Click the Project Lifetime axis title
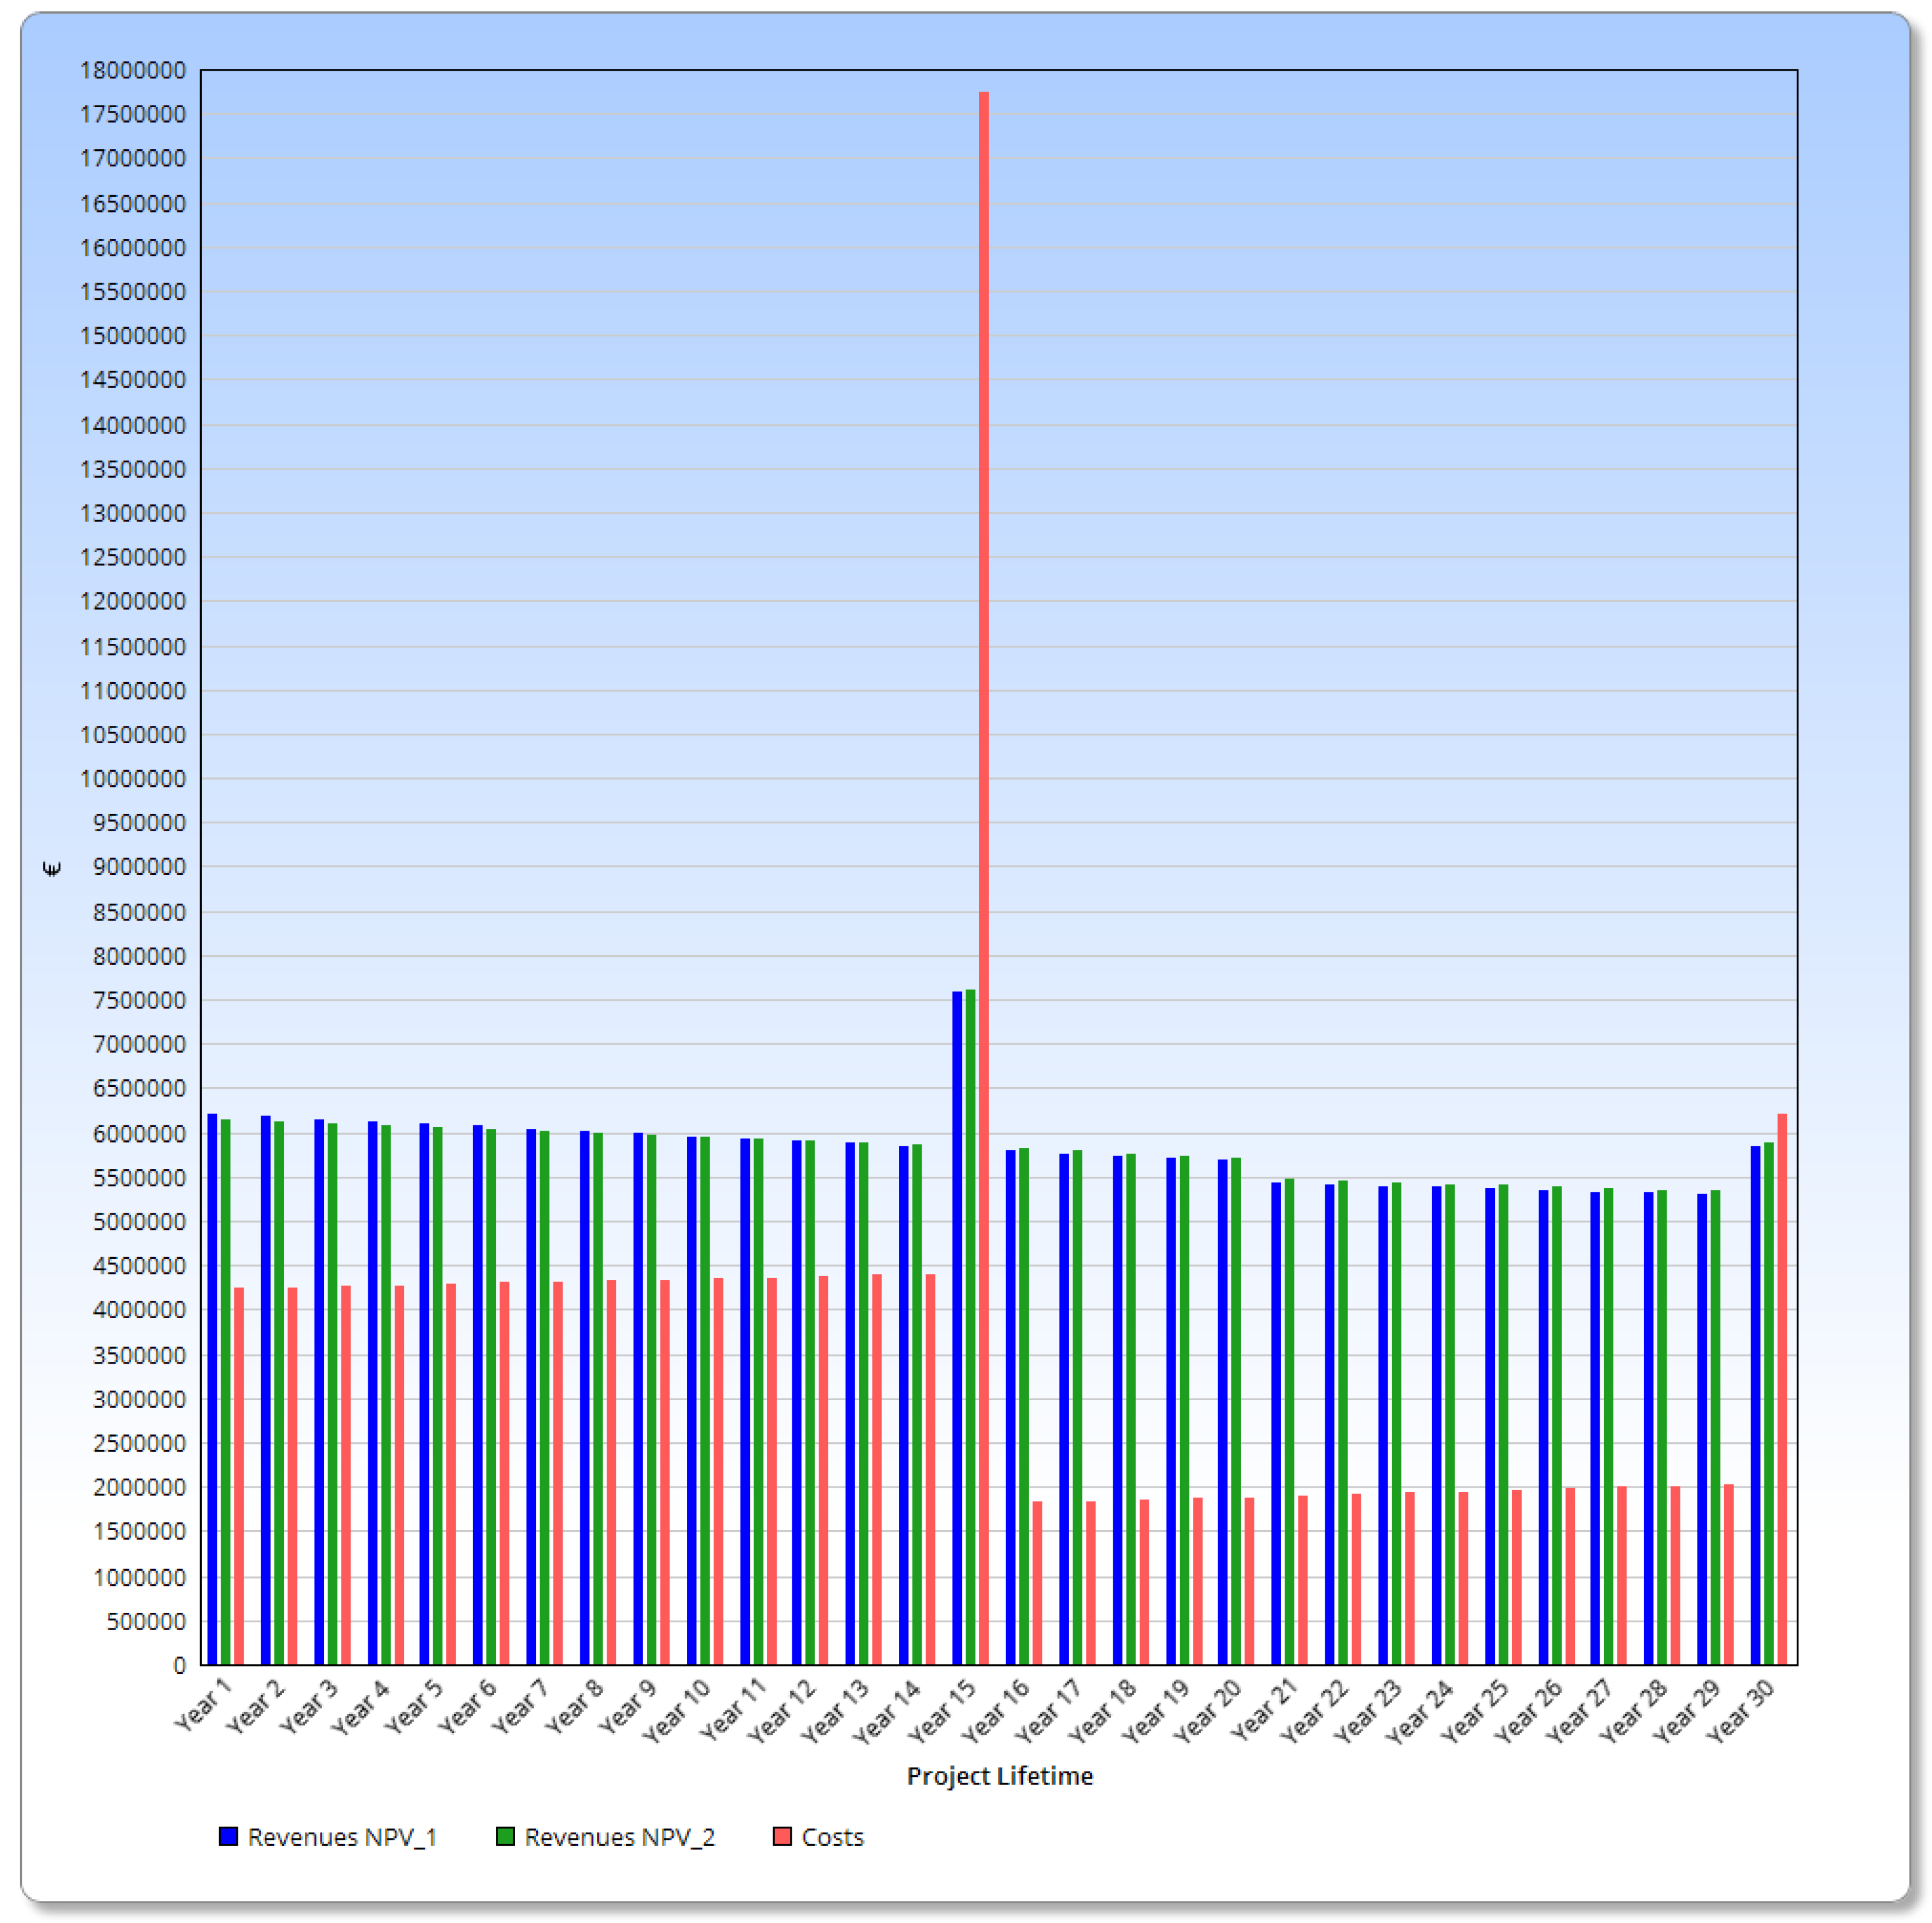Screen dimensions: 1932x1923 pyautogui.click(x=999, y=1776)
